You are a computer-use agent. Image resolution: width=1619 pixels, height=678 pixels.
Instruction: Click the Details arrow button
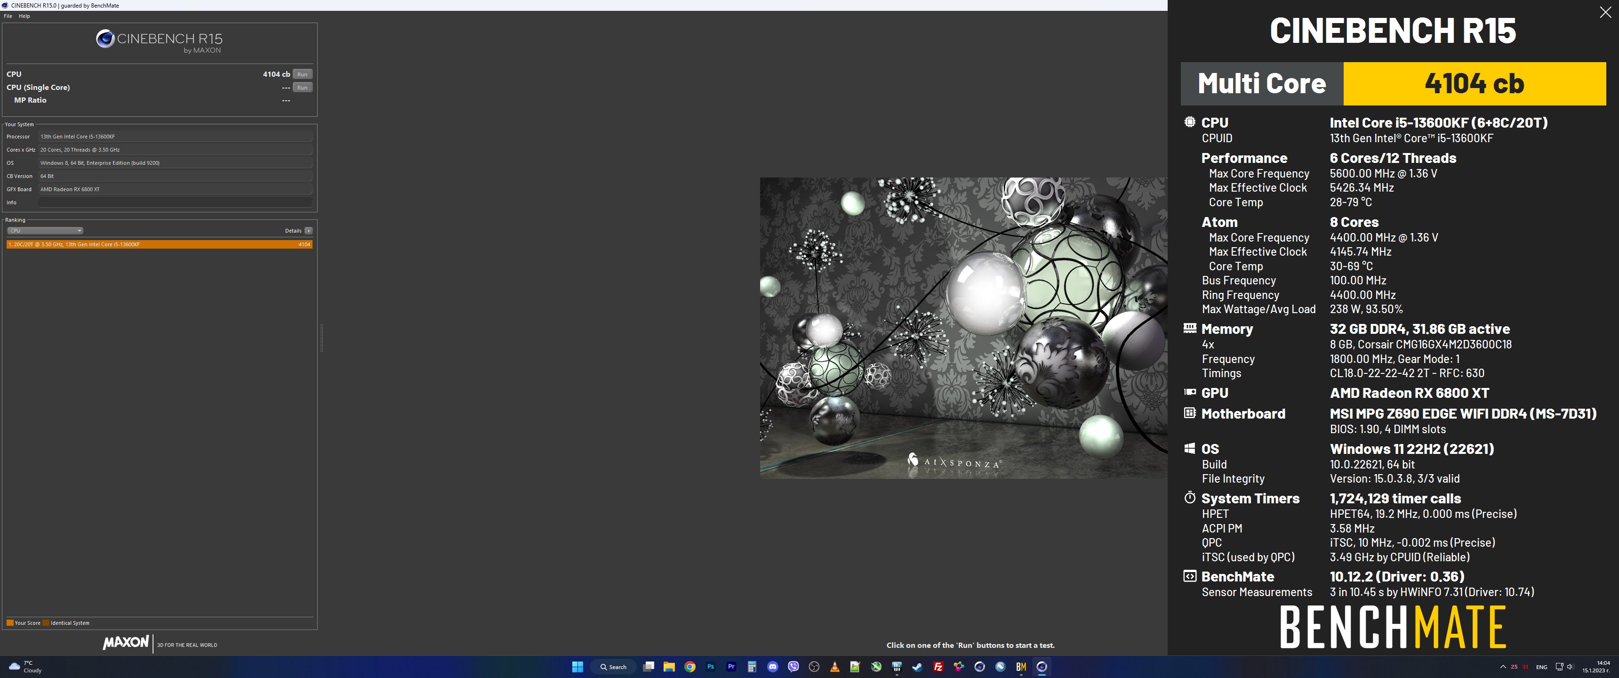tap(309, 231)
